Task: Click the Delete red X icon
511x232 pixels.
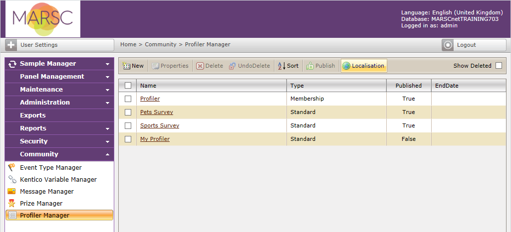Action: click(200, 66)
